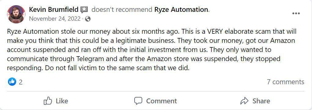Viewport: 312px width, 110px height.
Task: Click the "doesn't recommend" text in header
Action: [x=122, y=9]
